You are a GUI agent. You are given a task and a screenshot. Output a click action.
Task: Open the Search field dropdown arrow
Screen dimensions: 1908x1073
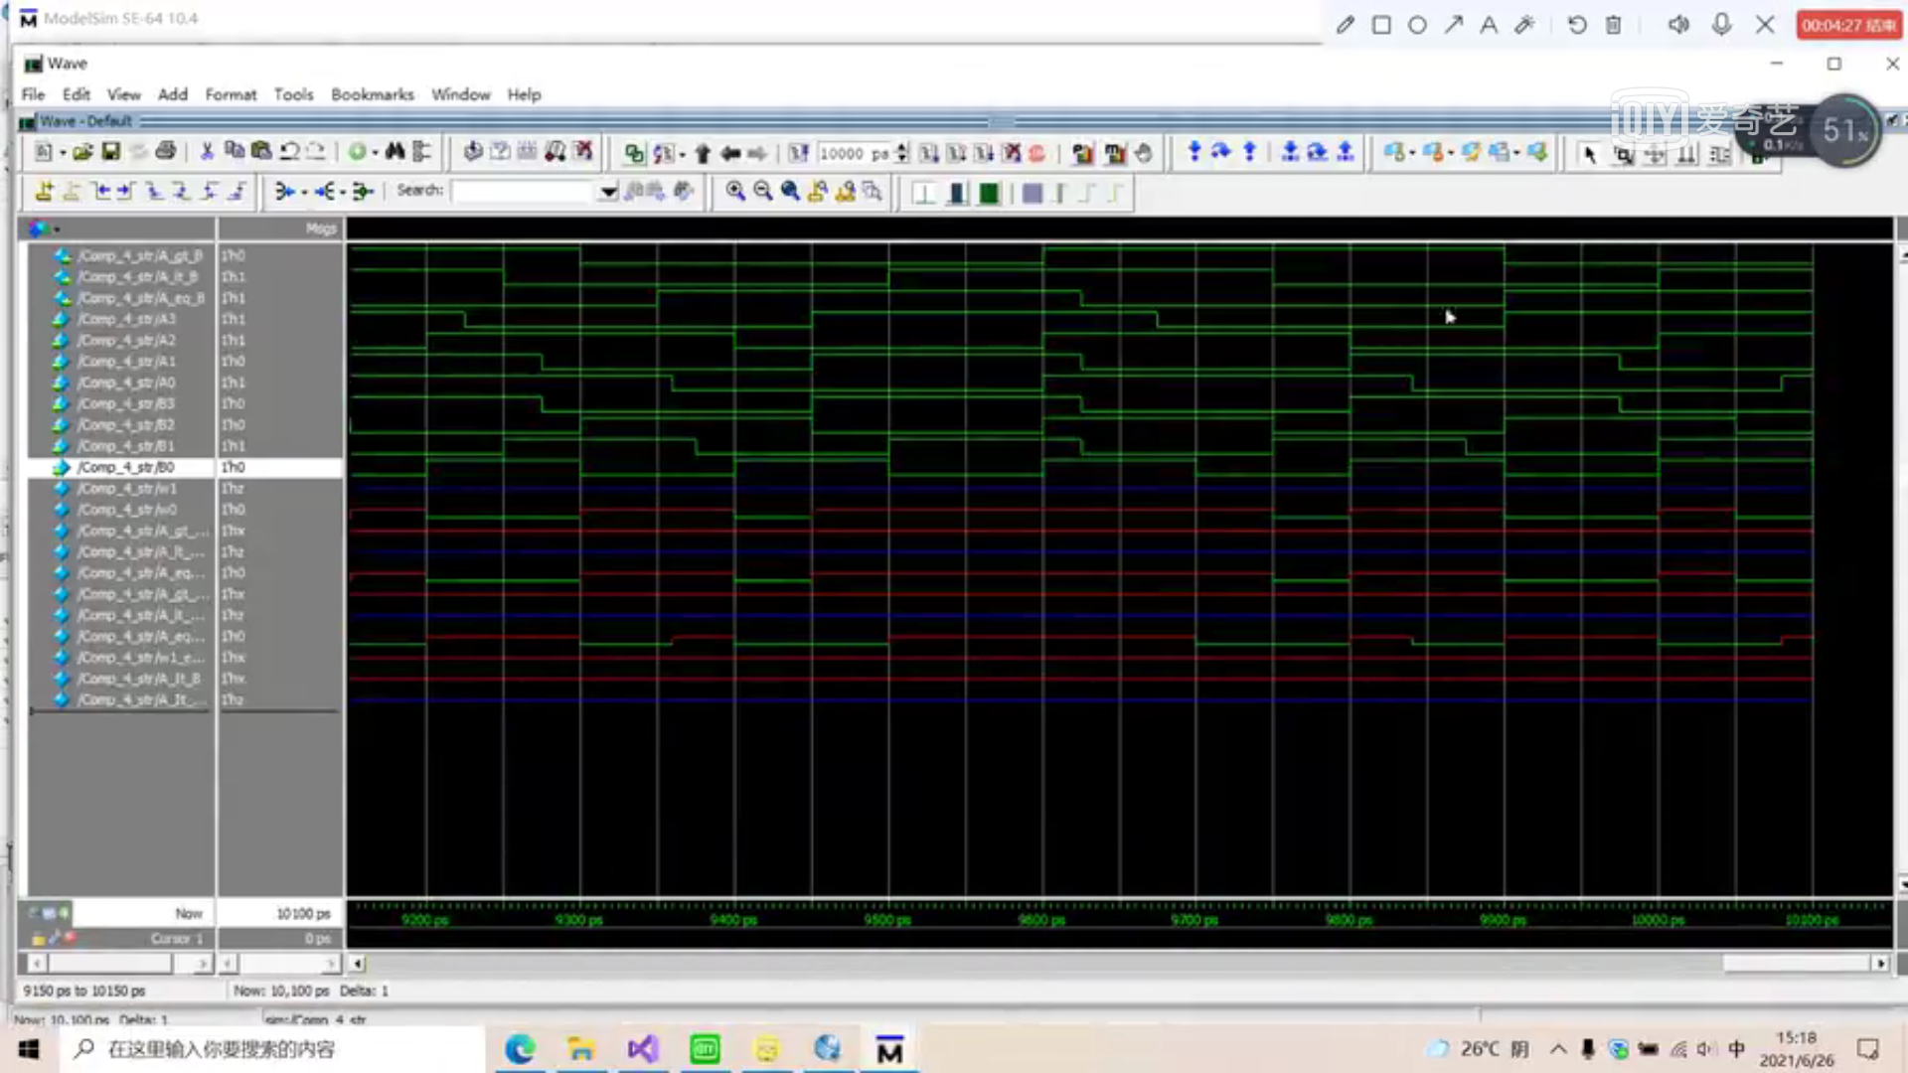[x=608, y=192]
